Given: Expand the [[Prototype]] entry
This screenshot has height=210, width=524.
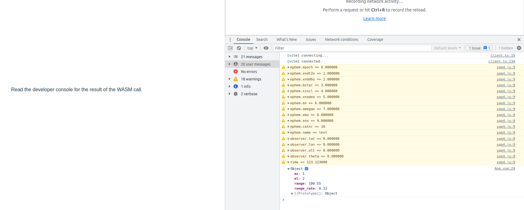Looking at the screenshot, I should coord(292,194).
